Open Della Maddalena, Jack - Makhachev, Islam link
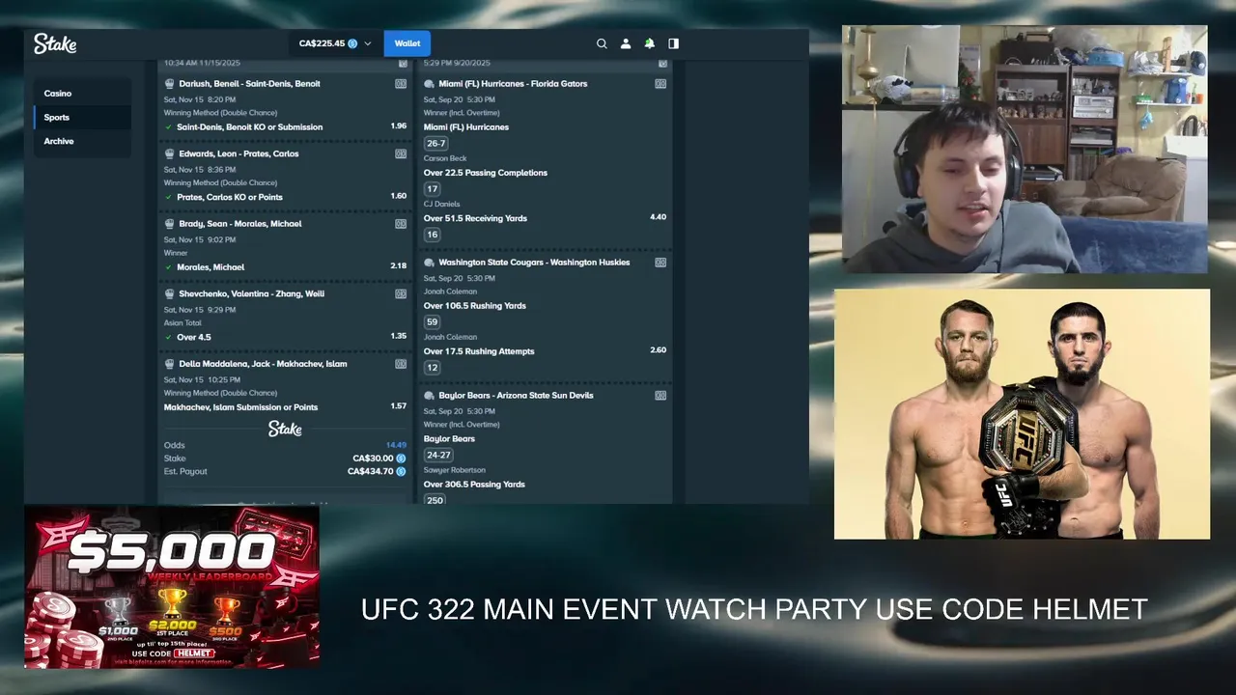The height and width of the screenshot is (695, 1236). (263, 364)
